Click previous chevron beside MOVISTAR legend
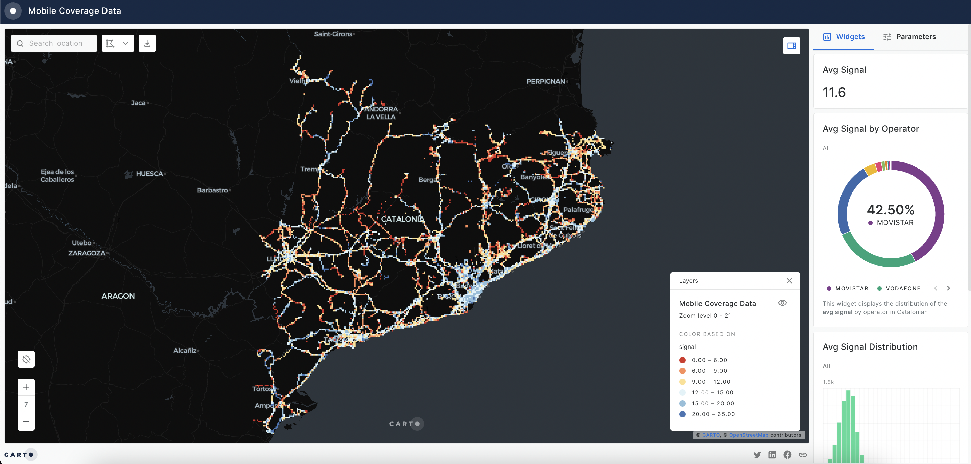Viewport: 971px width, 464px height. coord(936,288)
